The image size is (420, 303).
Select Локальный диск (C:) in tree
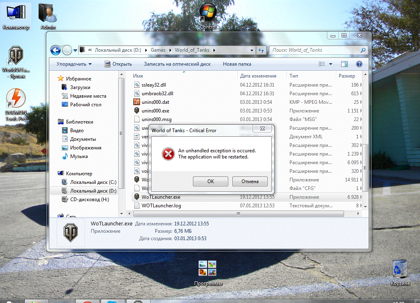(x=89, y=182)
